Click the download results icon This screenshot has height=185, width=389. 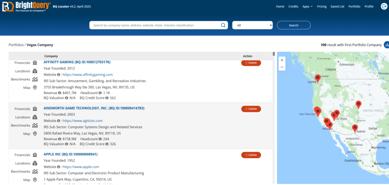[x=386, y=45]
